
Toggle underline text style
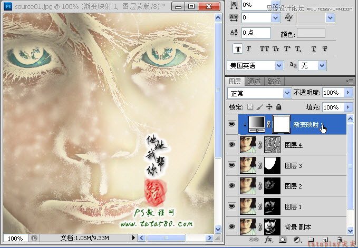313,49
